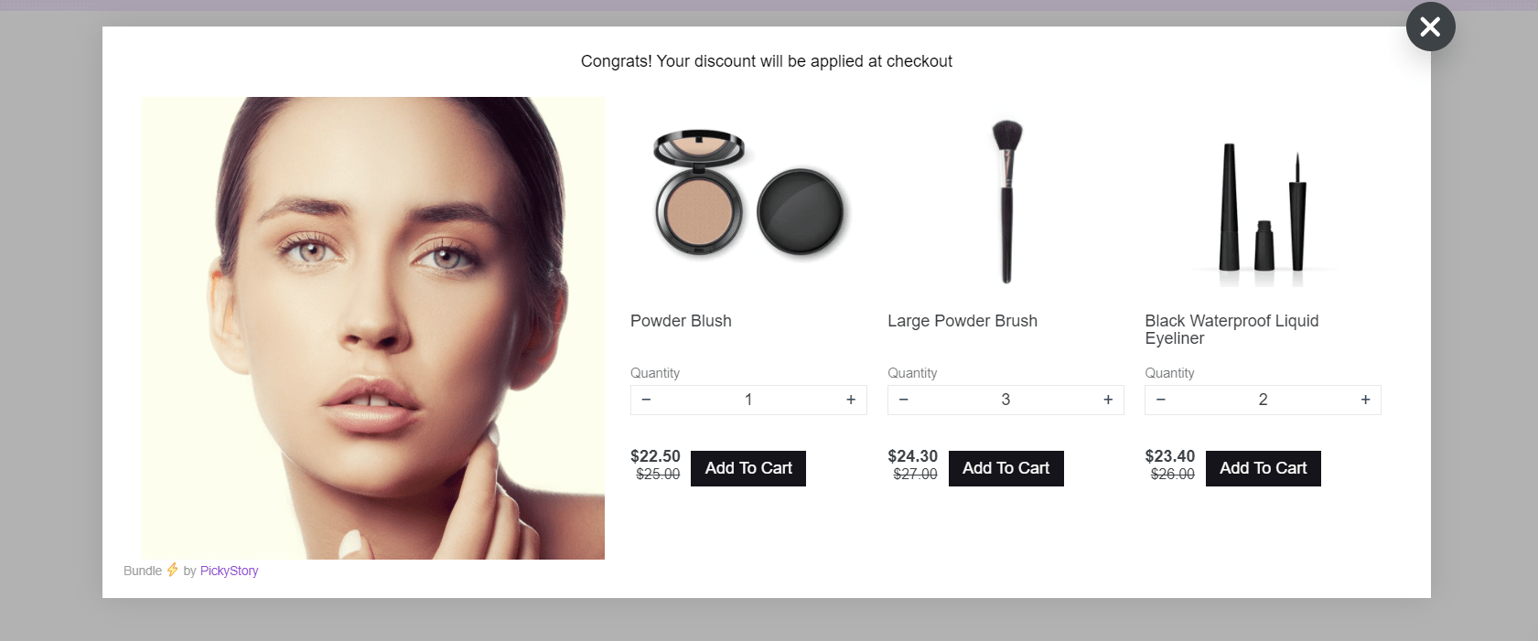The image size is (1538, 641).
Task: Decrease Large Powder Brush quantity
Action: 903,400
